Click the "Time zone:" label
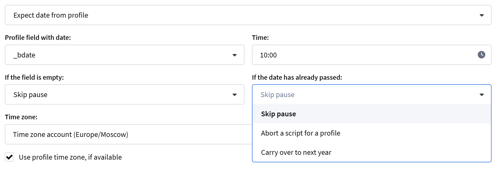The image size is (498, 169). click(x=21, y=117)
